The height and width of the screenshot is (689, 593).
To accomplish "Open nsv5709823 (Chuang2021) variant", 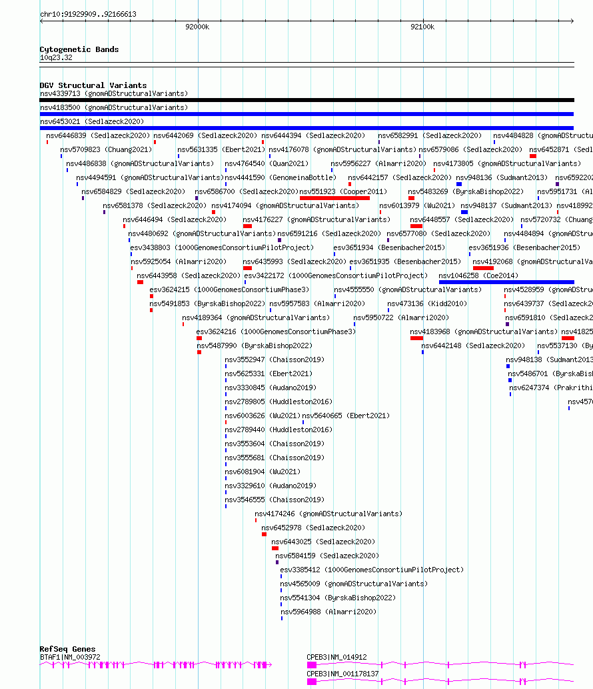I will [x=106, y=150].
